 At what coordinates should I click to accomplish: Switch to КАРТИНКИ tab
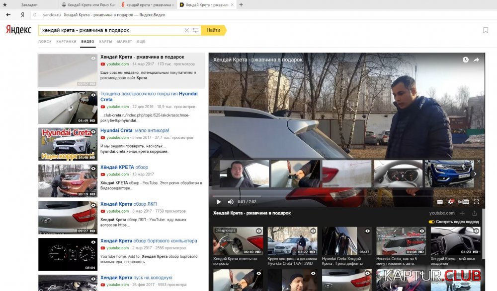tap(66, 42)
